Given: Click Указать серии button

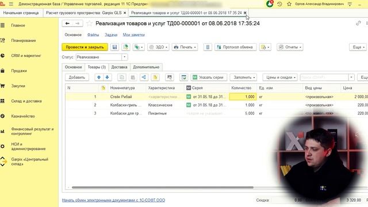Looking at the screenshot, I should coord(209,77).
